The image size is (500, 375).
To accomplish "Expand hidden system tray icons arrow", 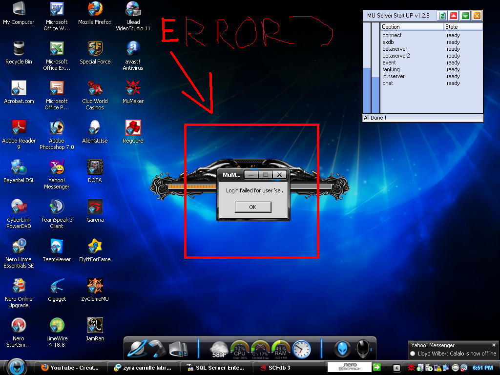I will [x=396, y=368].
